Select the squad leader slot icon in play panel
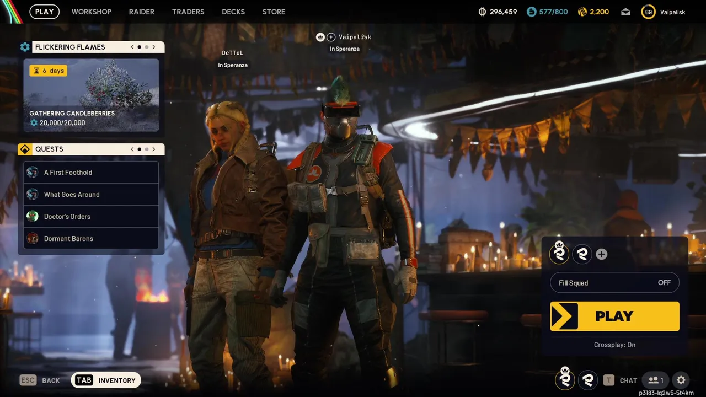The image size is (706, 397). [560, 254]
